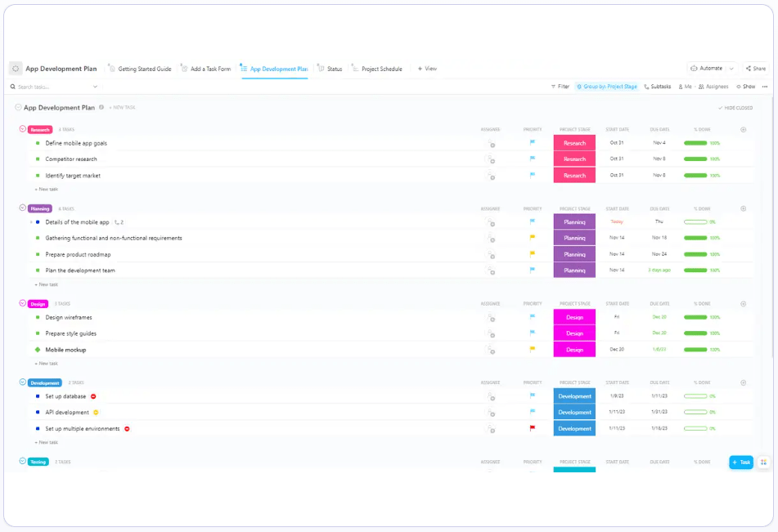778x532 pixels.
Task: Open the search tasks dropdown arrow
Action: 95,87
